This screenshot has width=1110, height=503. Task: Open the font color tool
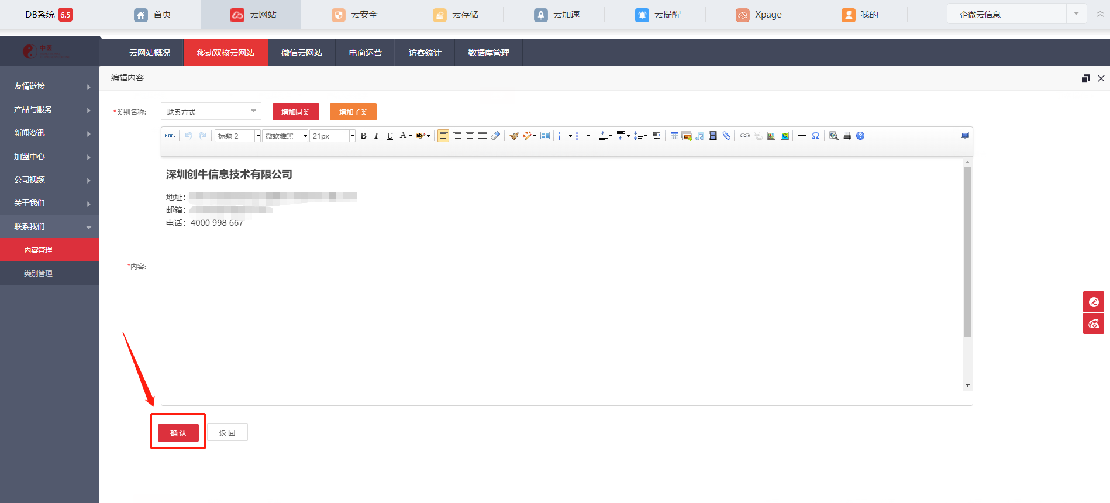[405, 136]
